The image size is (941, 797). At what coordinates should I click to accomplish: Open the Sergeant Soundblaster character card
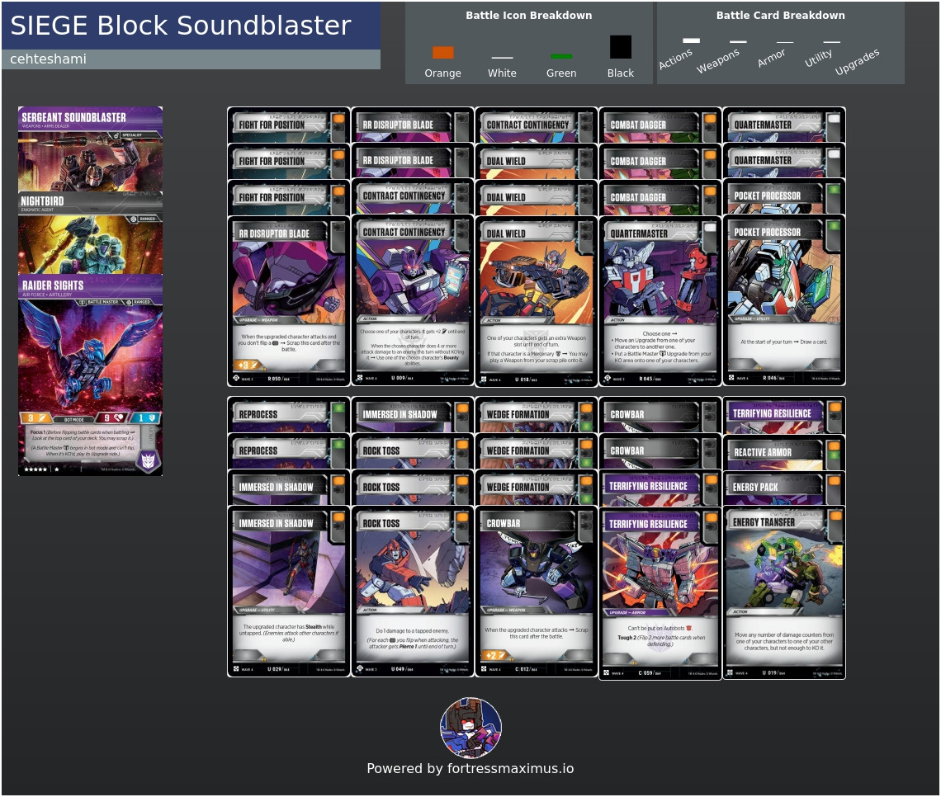point(91,149)
